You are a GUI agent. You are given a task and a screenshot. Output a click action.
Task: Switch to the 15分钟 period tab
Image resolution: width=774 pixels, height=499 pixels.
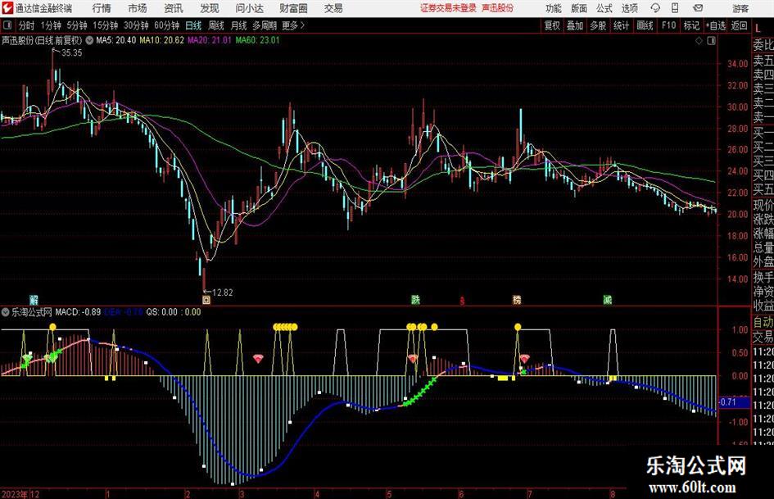(x=106, y=25)
